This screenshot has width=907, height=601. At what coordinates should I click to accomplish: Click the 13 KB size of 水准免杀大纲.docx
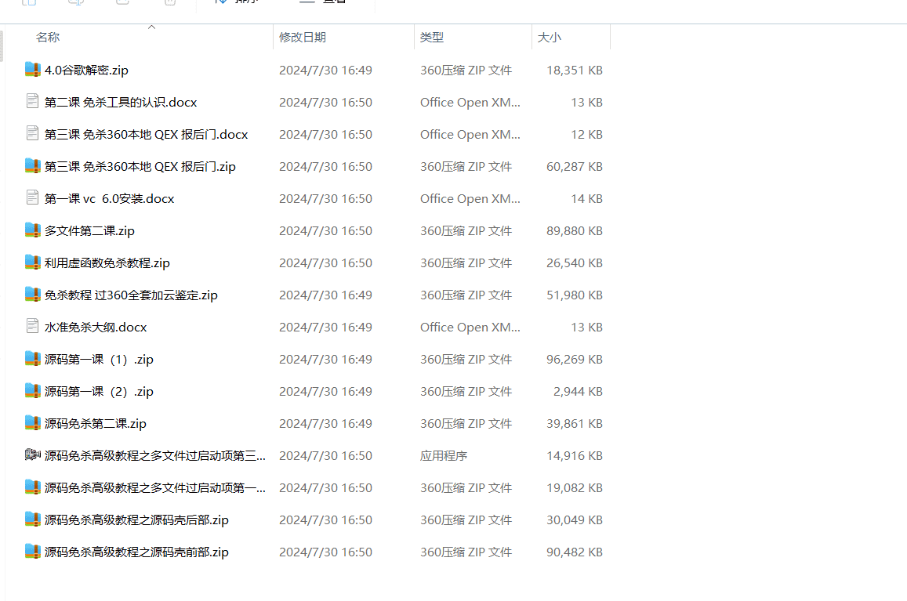586,327
